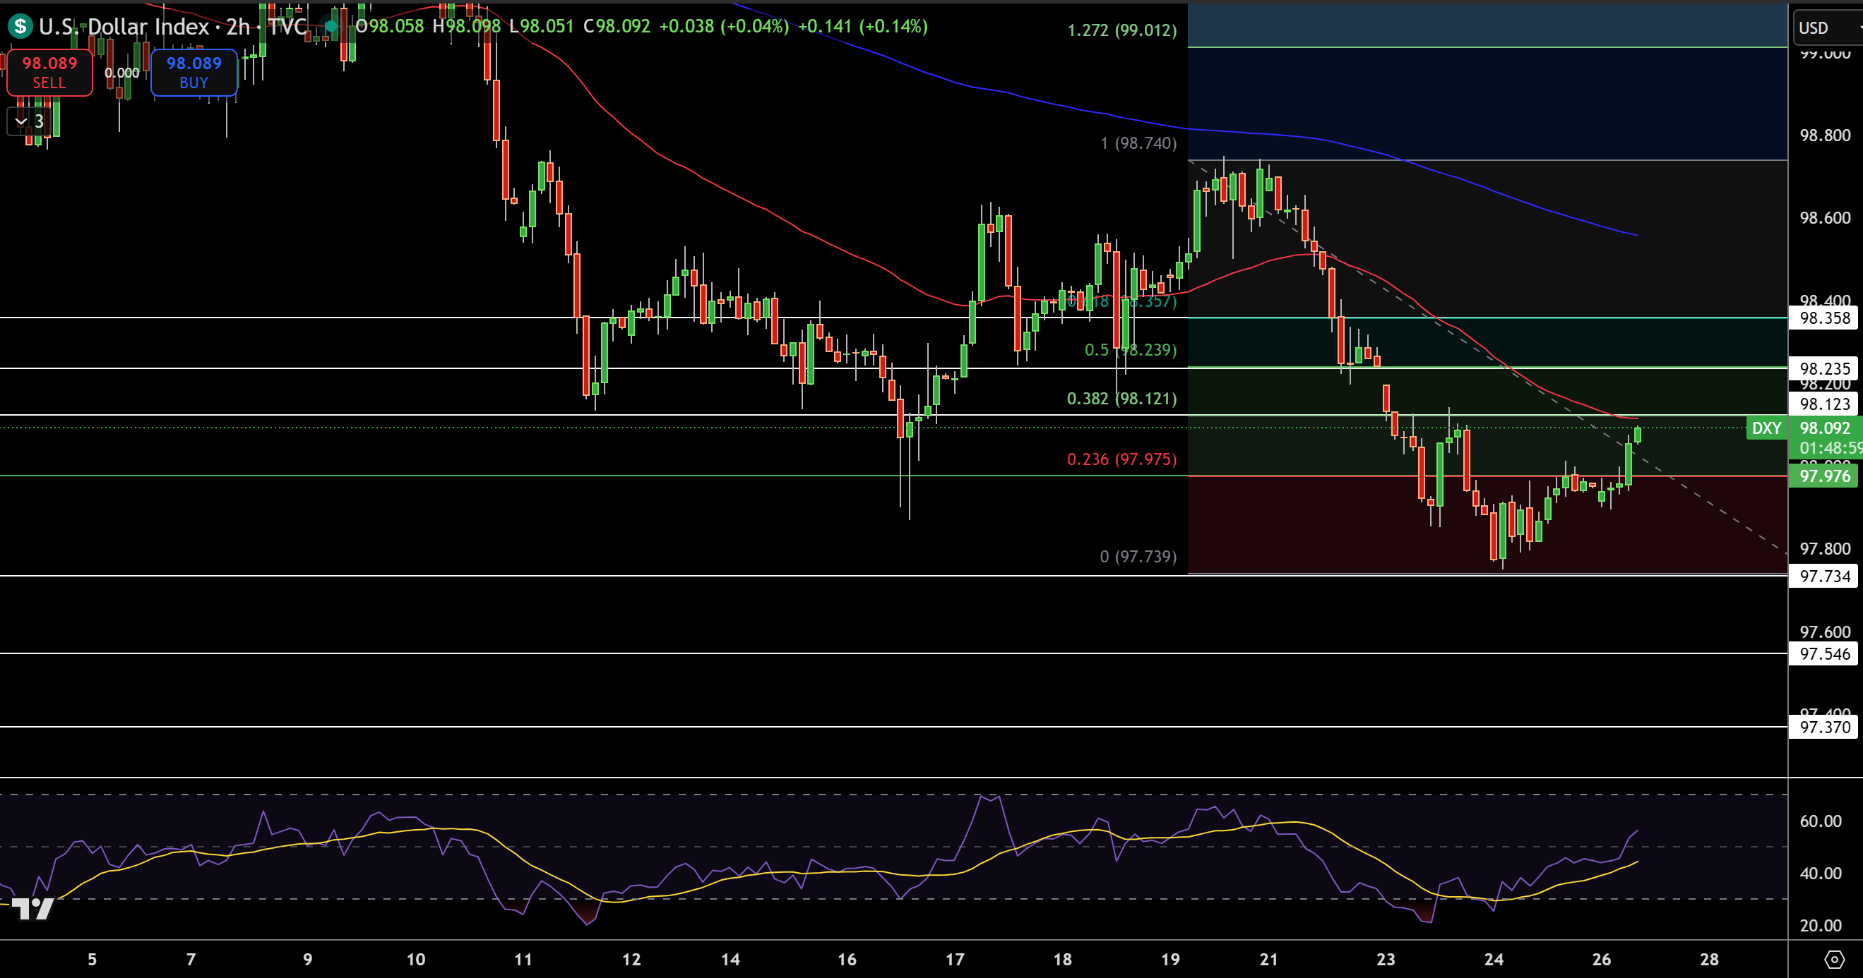Viewport: 1863px width, 978px height.
Task: Select the 1 (98.740) Fibonacci level label
Action: (1138, 143)
